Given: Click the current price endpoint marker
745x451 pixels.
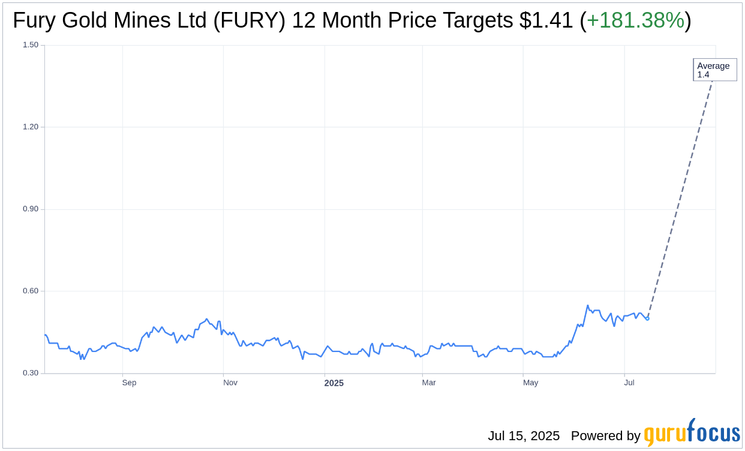Looking at the screenshot, I should click(x=647, y=318).
